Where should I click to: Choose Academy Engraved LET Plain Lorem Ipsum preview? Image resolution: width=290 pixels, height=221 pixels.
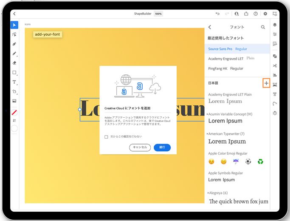[225, 101]
